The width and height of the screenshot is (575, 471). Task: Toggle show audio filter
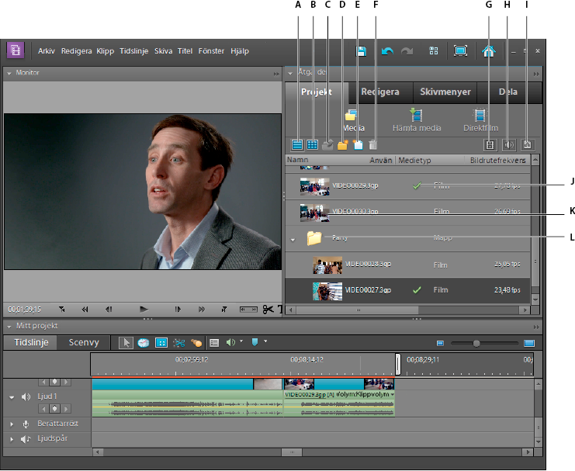coord(508,145)
